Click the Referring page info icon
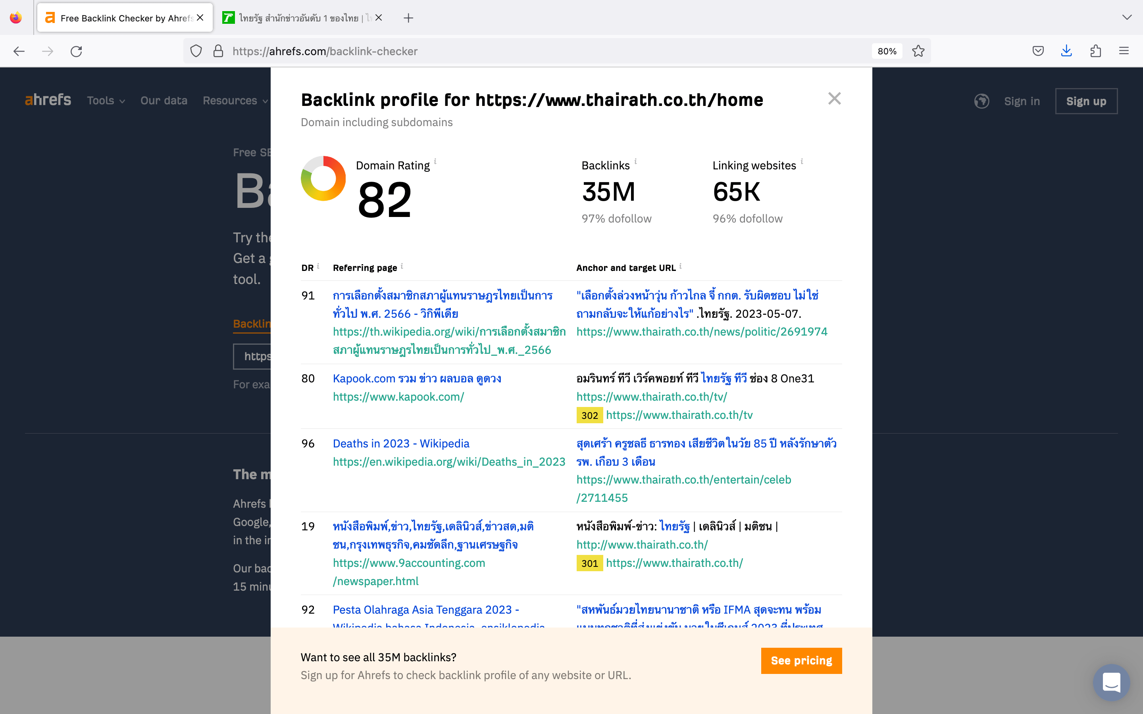Viewport: 1143px width, 714px height. (x=402, y=266)
